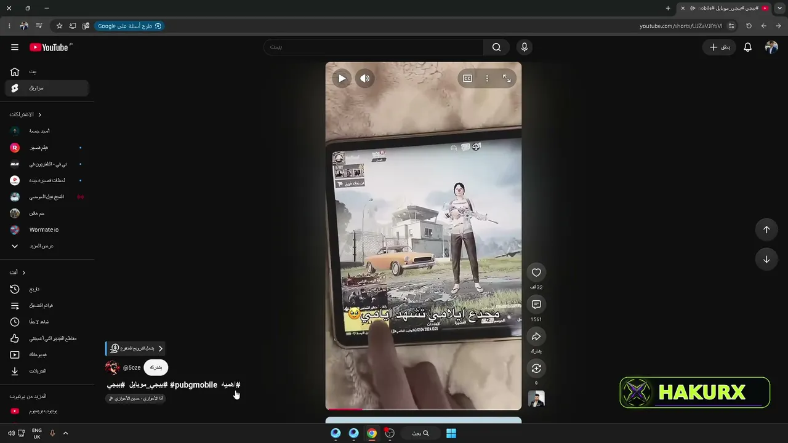Like the Short with the heart icon
This screenshot has height=443, width=788.
pyautogui.click(x=536, y=273)
